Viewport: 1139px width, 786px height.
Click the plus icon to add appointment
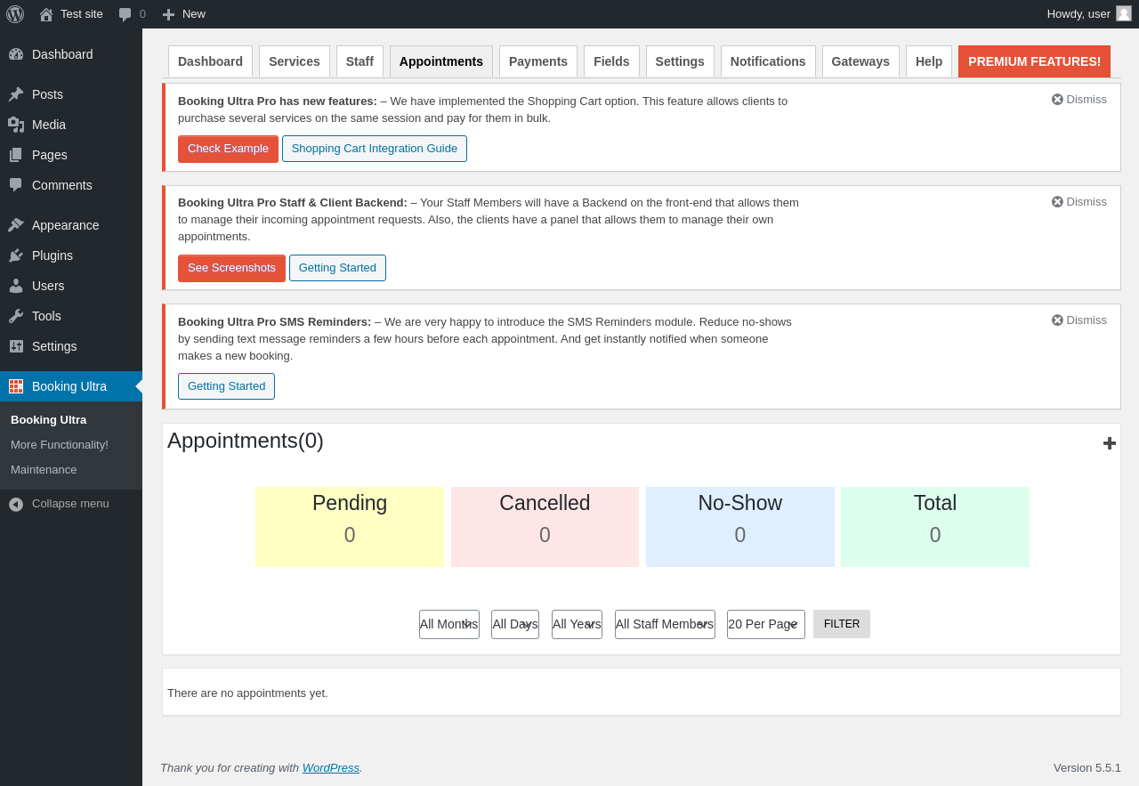coord(1110,443)
